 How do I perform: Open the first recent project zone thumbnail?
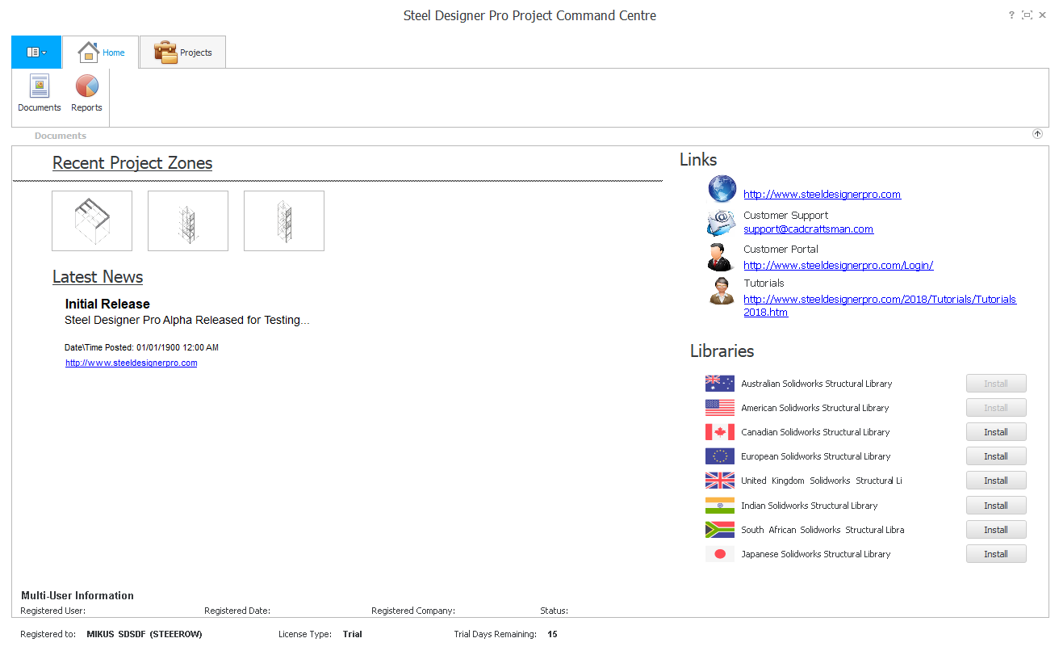tap(92, 221)
